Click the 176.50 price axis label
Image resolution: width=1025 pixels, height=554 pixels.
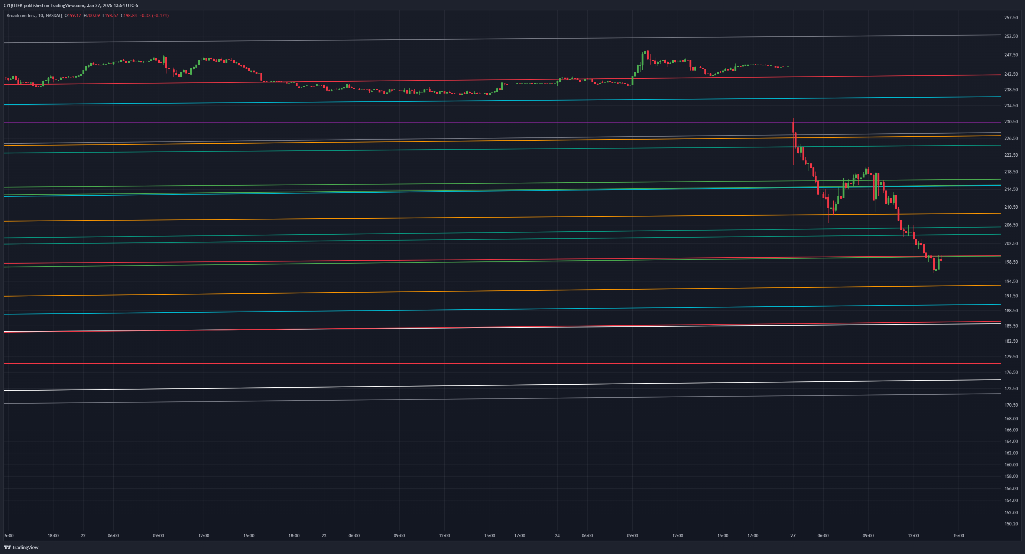(x=1011, y=373)
